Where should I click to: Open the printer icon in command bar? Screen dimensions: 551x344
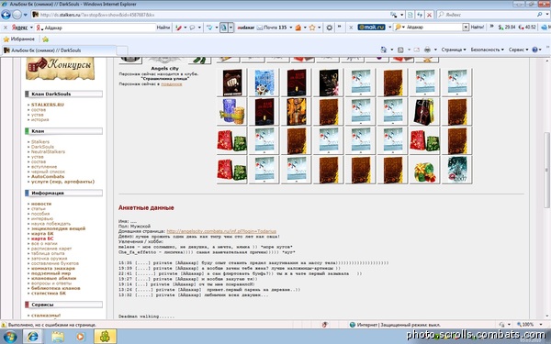[427, 50]
